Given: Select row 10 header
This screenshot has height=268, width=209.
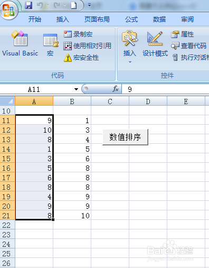Looking at the screenshot, I should tap(7, 110).
